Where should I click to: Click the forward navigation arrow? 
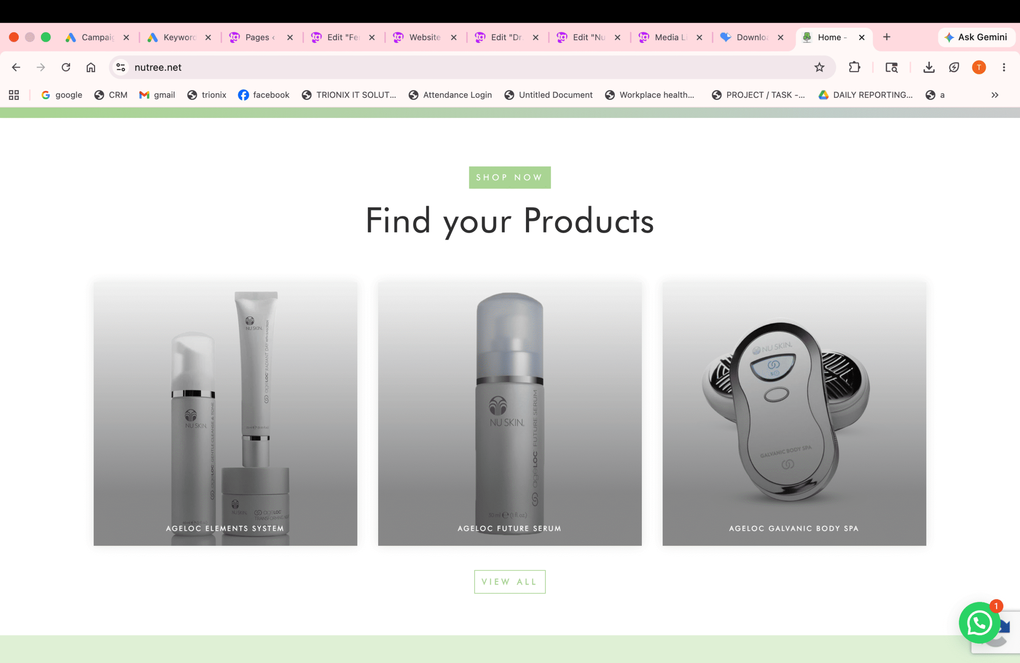click(x=41, y=67)
